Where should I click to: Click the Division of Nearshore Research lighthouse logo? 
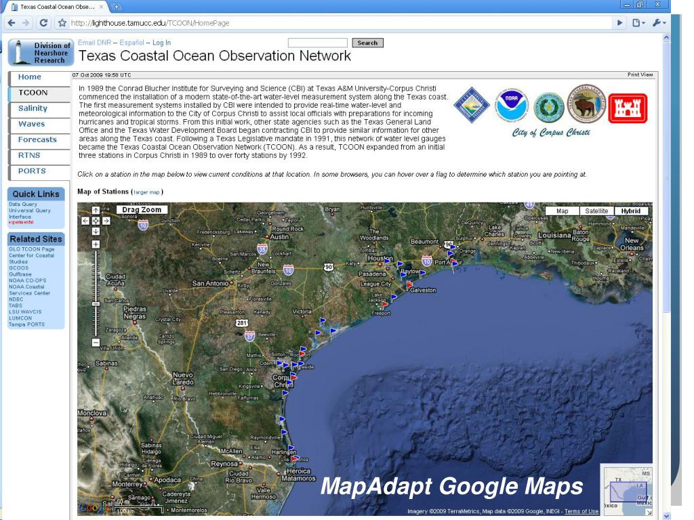(x=41, y=53)
